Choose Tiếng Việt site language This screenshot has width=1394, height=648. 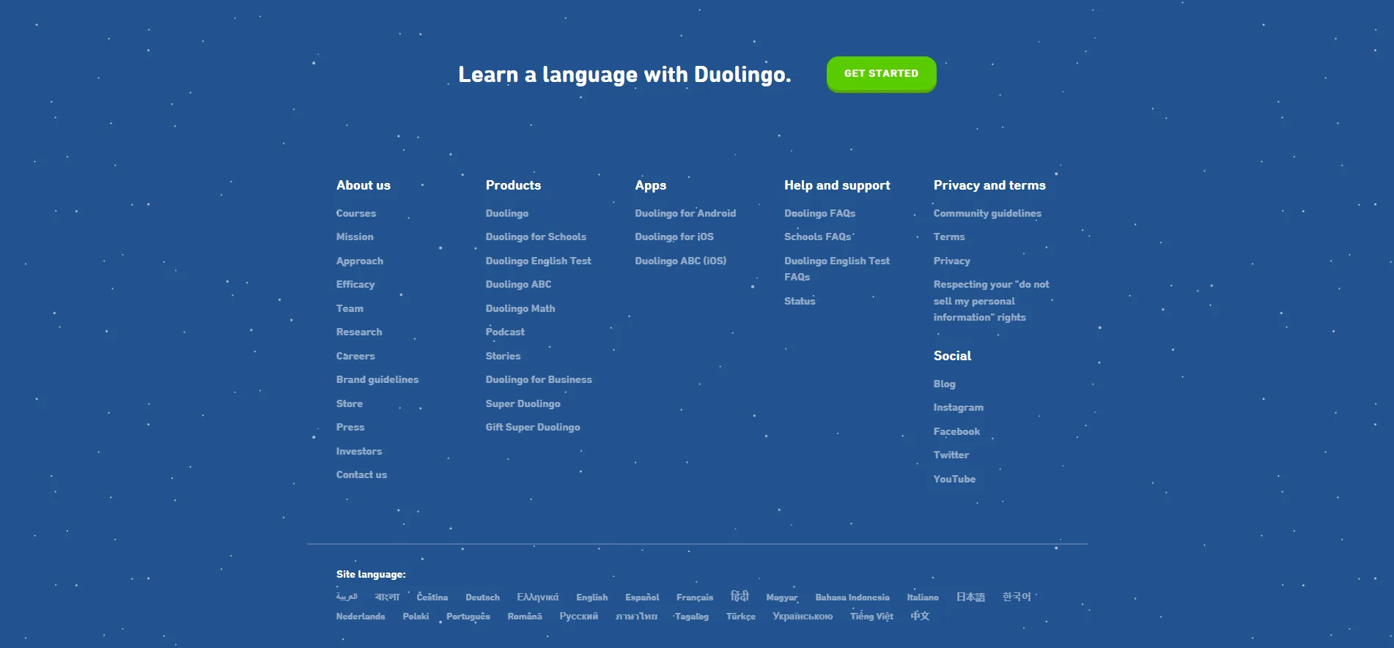[x=871, y=617]
